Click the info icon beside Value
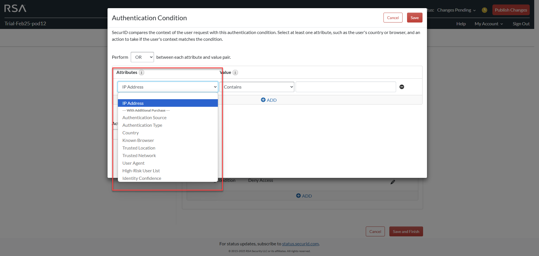 click(235, 73)
